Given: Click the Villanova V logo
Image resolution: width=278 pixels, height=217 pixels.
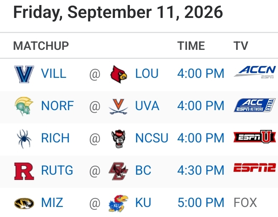Looking at the screenshot, I should (24, 74).
